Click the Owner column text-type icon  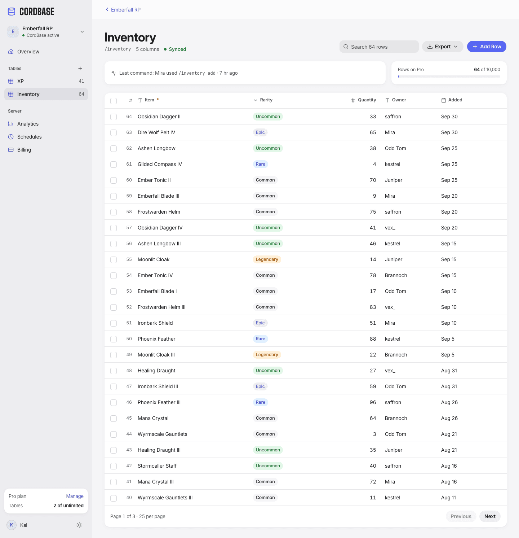click(x=387, y=100)
